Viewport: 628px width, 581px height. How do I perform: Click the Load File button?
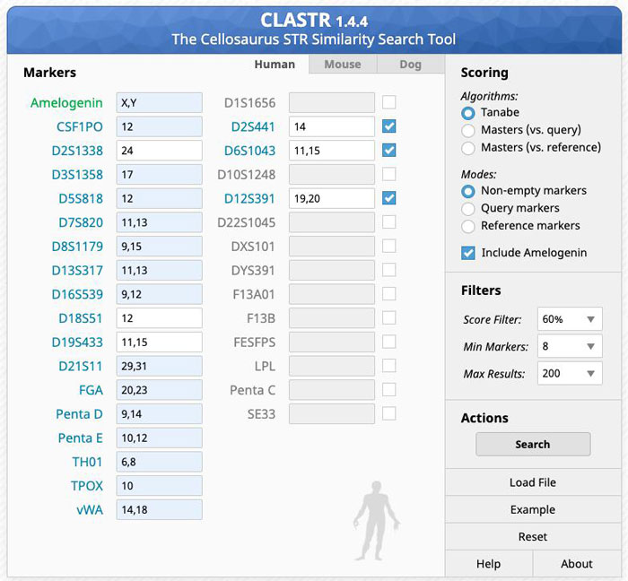pos(533,482)
